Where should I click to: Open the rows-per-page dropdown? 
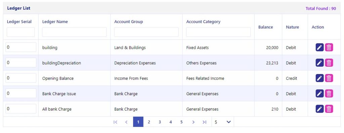223,122
